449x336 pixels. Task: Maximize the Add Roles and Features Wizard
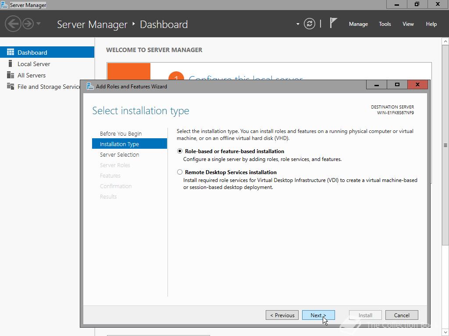coord(397,84)
